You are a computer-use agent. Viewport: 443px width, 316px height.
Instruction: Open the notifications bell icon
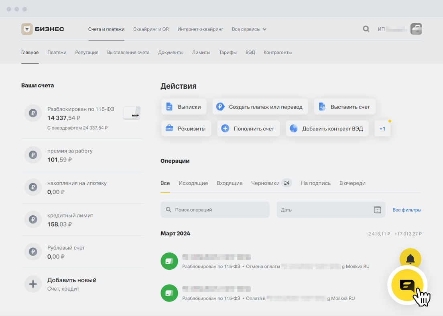[x=410, y=259]
